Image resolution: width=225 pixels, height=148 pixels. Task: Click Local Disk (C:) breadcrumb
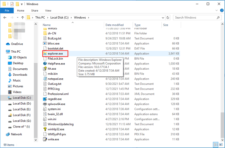pyautogui.click(x=59, y=18)
